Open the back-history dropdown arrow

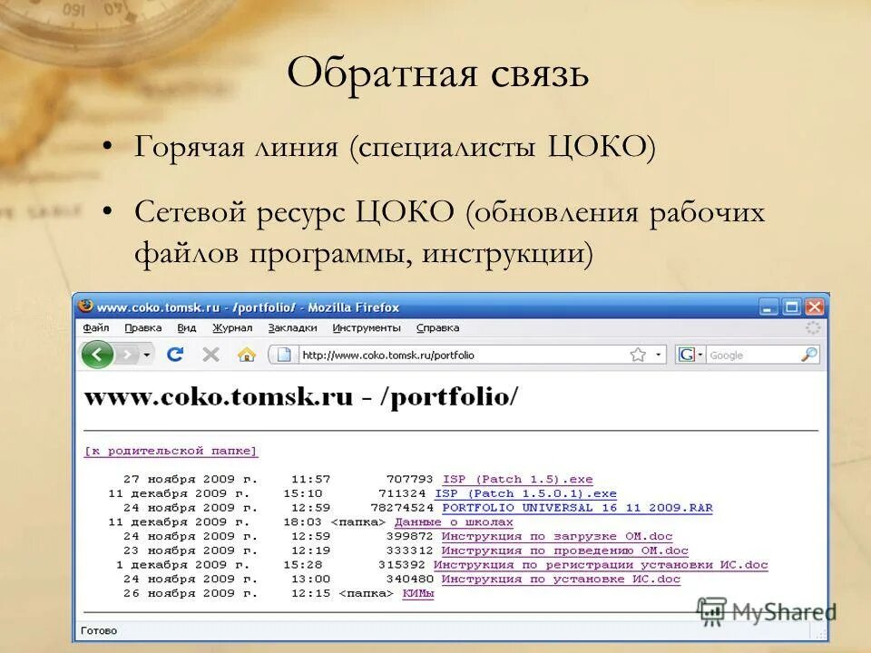tap(145, 354)
